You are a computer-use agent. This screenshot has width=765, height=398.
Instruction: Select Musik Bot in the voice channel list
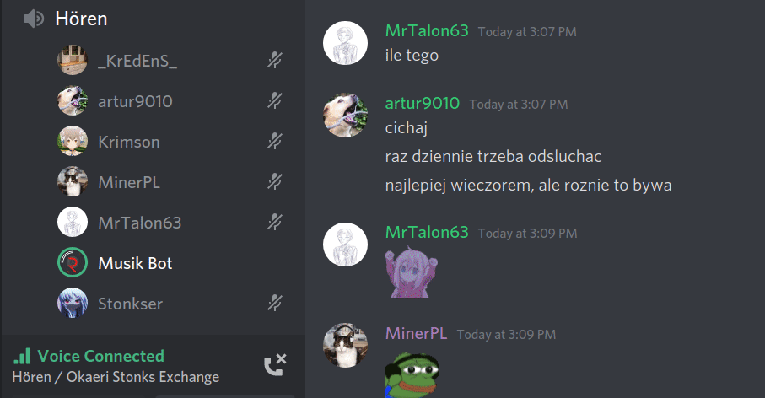pyautogui.click(x=153, y=263)
